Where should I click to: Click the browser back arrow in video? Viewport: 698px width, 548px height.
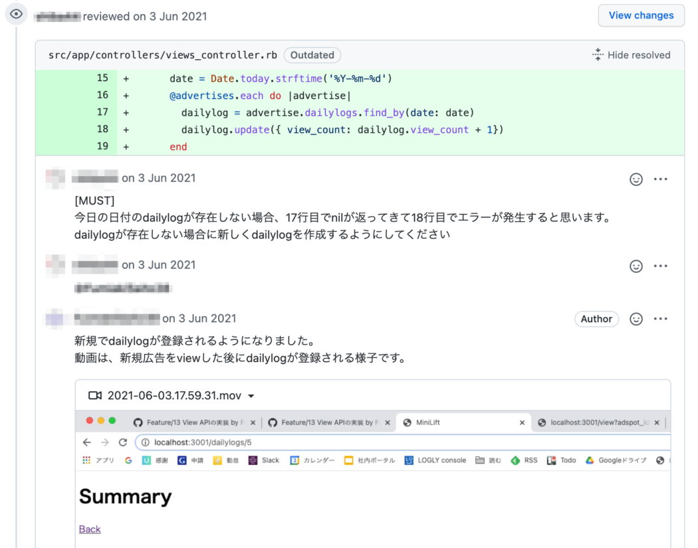coord(87,442)
